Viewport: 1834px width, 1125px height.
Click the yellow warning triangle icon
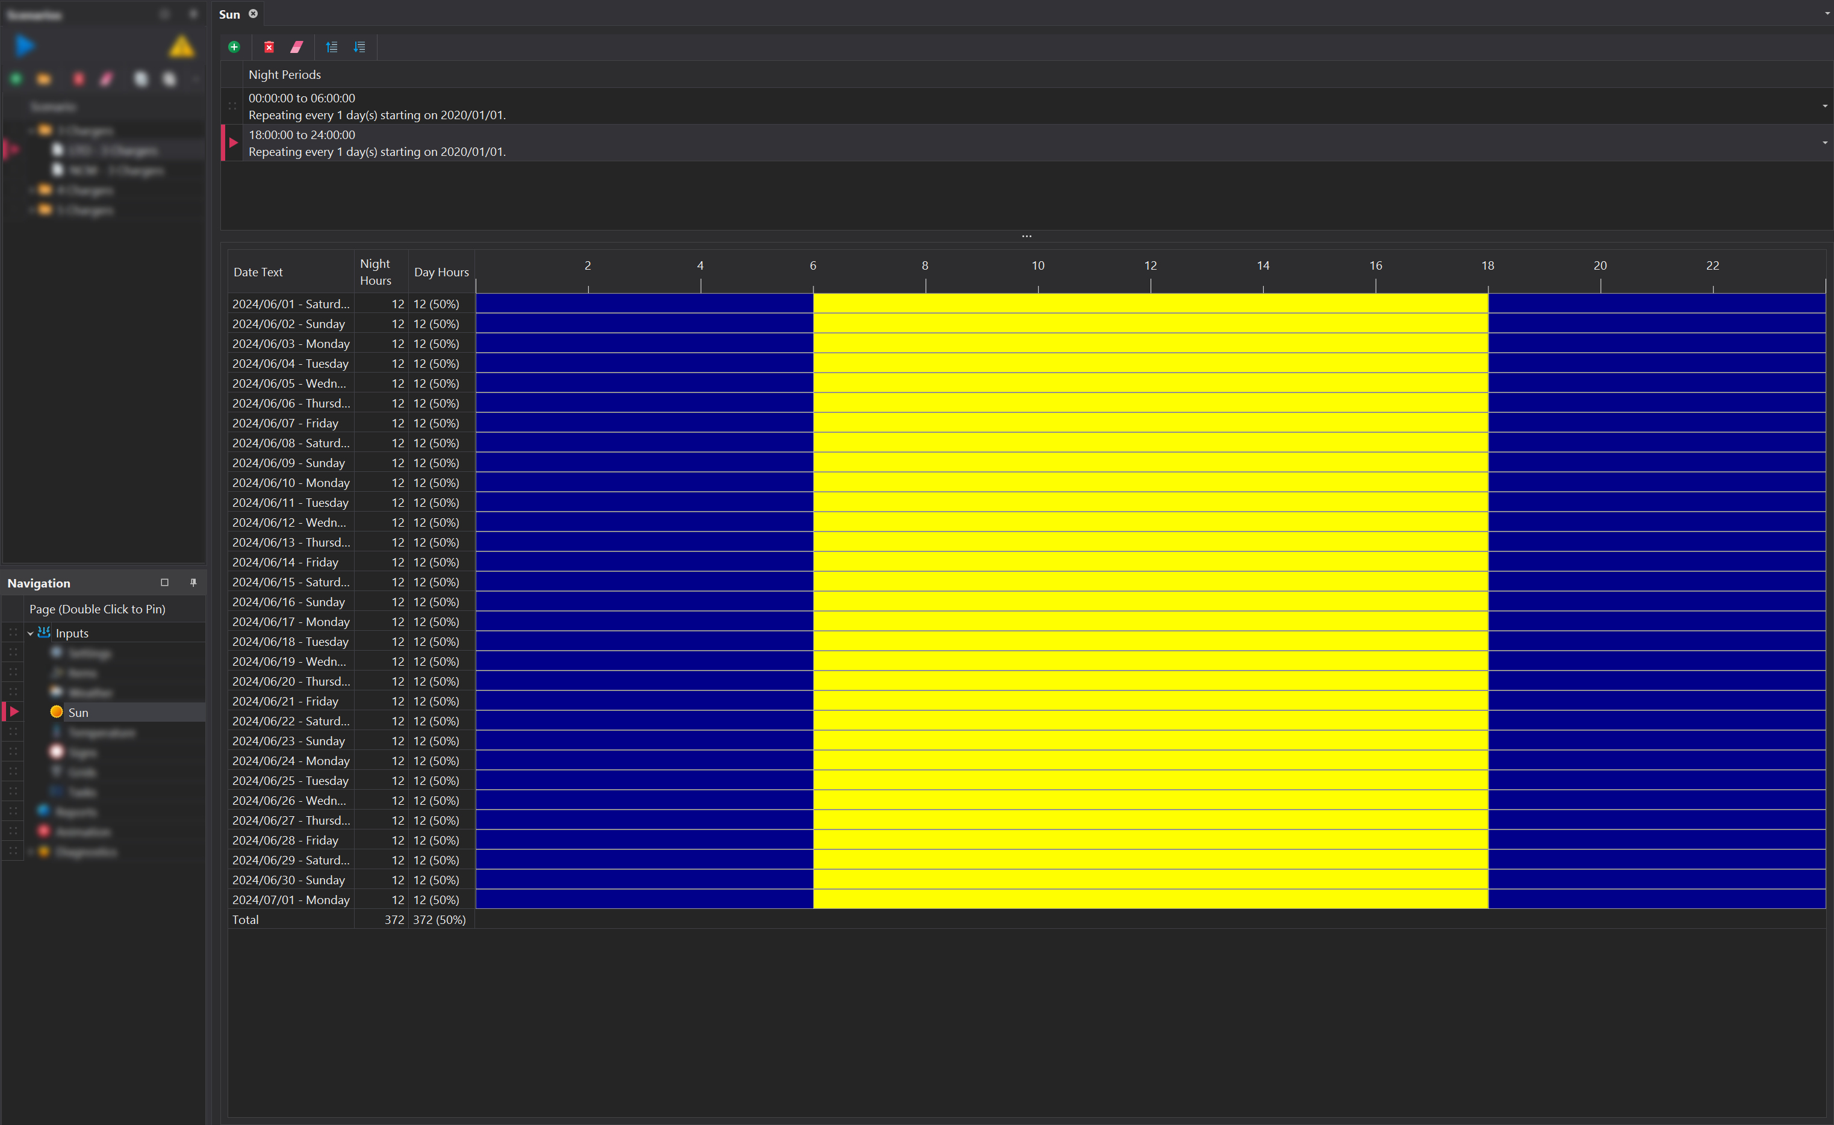tap(182, 47)
